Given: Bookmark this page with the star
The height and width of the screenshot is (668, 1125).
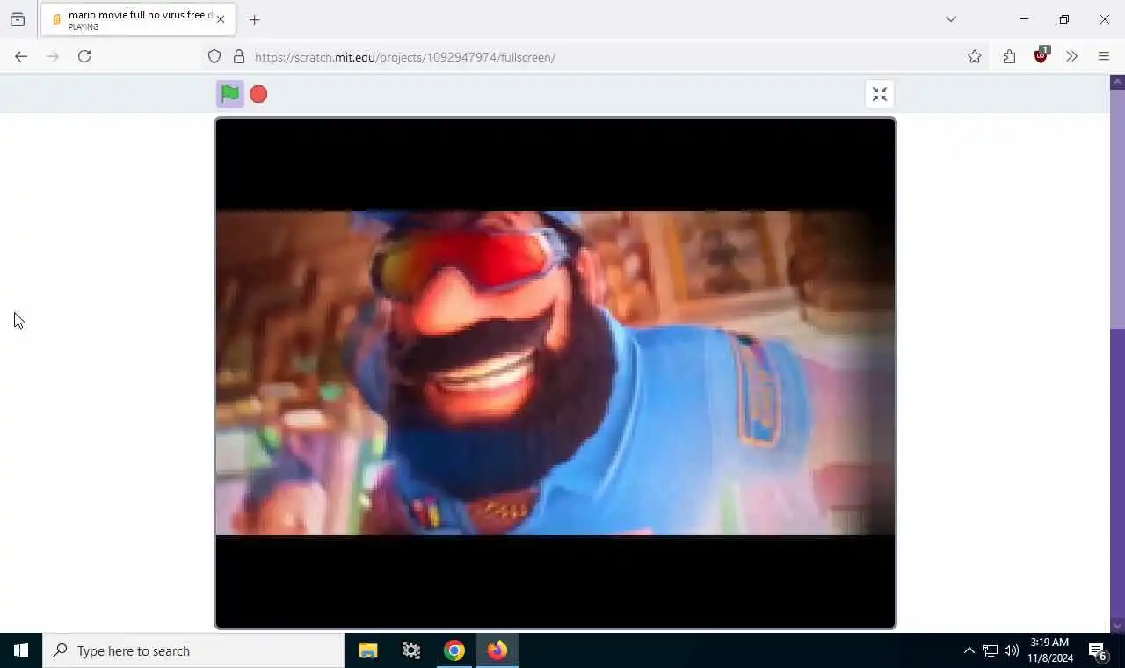Looking at the screenshot, I should coord(975,56).
